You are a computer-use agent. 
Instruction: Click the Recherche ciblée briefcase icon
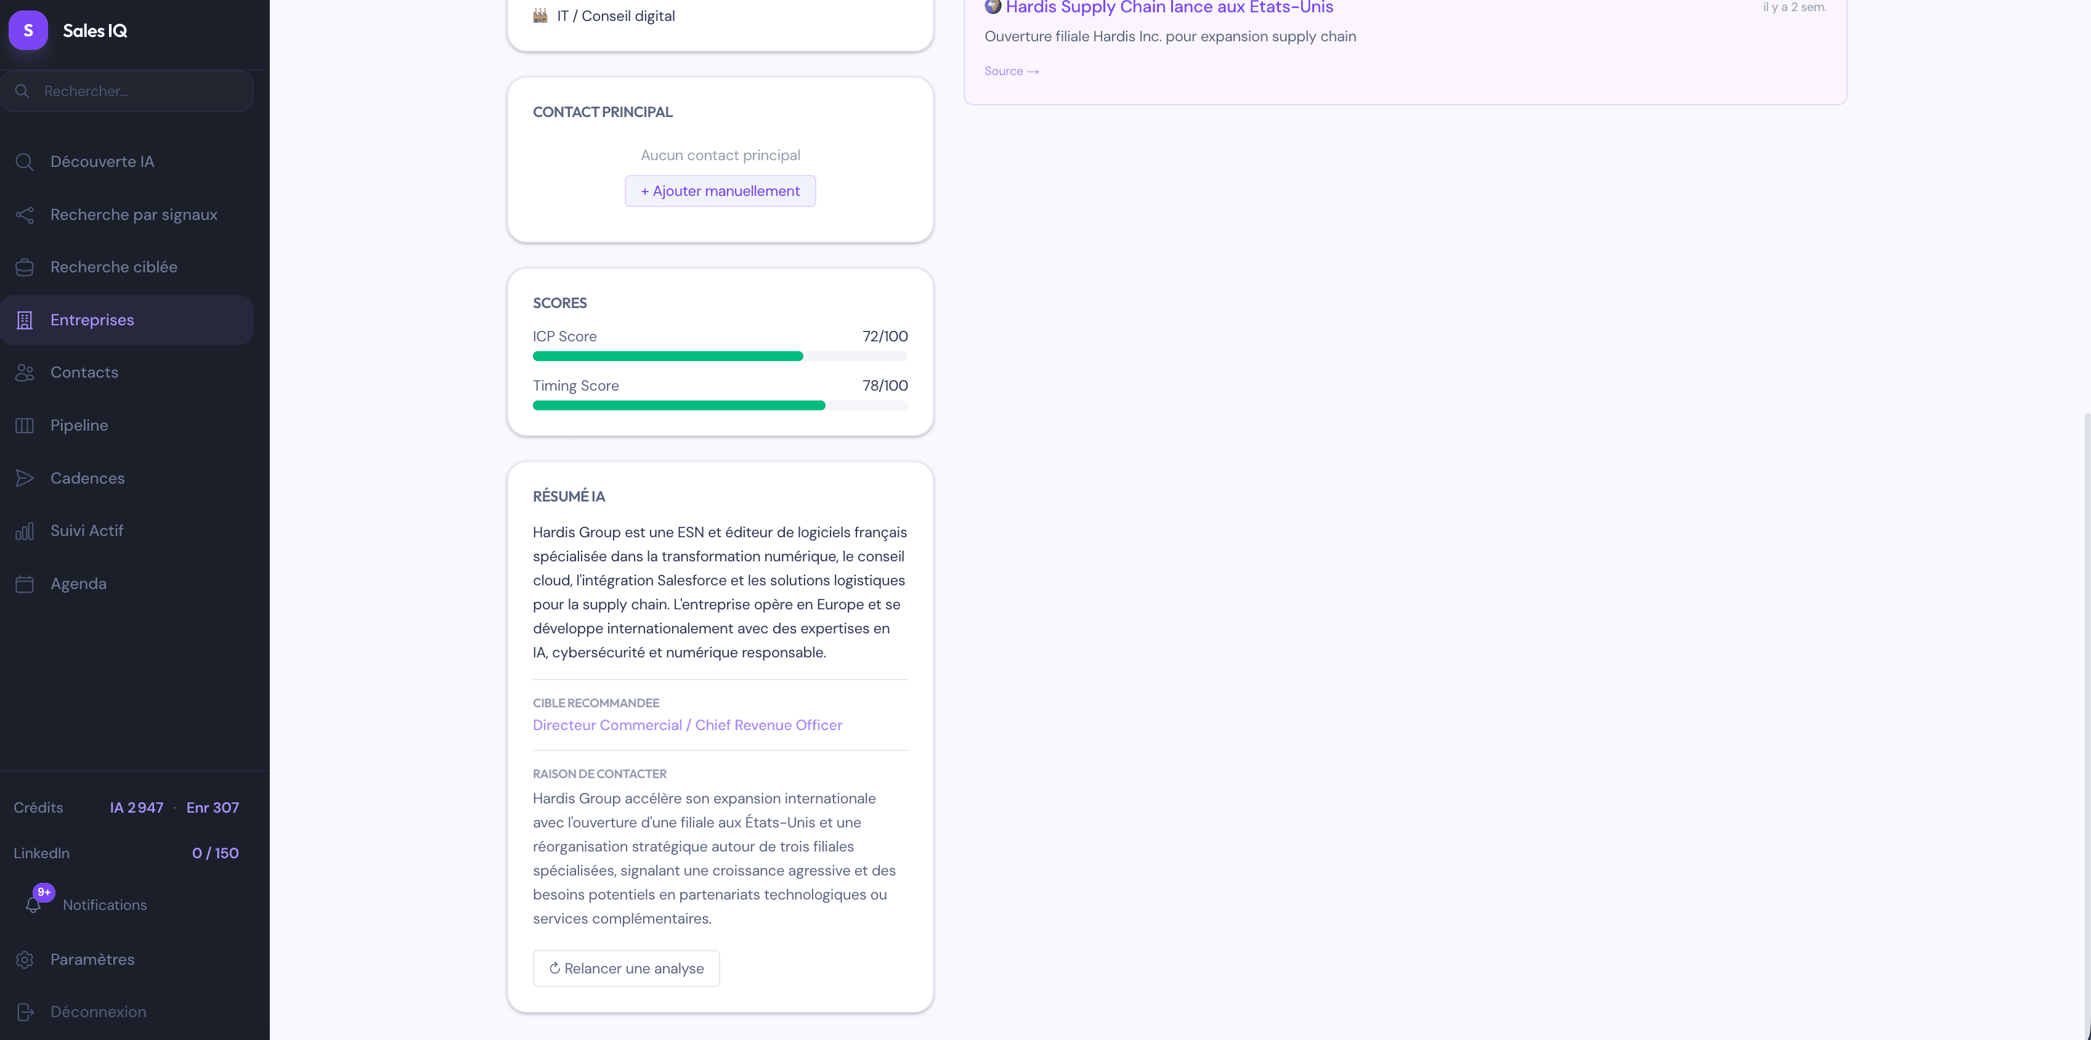pyautogui.click(x=25, y=267)
